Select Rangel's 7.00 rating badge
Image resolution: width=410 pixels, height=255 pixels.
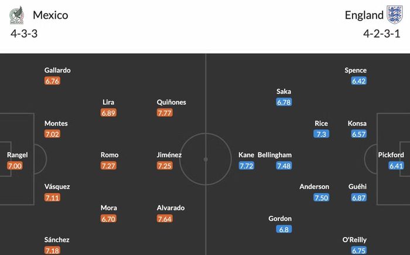coord(15,166)
